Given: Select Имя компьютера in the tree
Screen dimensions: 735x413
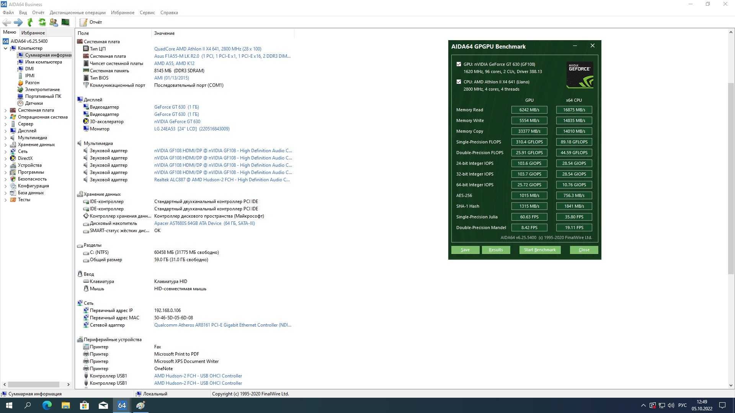Looking at the screenshot, I should (43, 62).
